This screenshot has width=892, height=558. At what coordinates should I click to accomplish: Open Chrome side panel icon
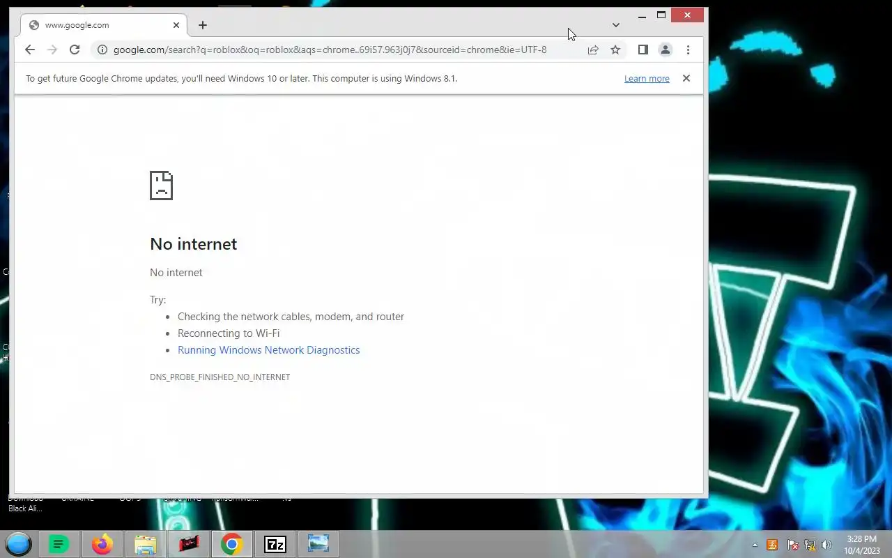click(x=643, y=50)
